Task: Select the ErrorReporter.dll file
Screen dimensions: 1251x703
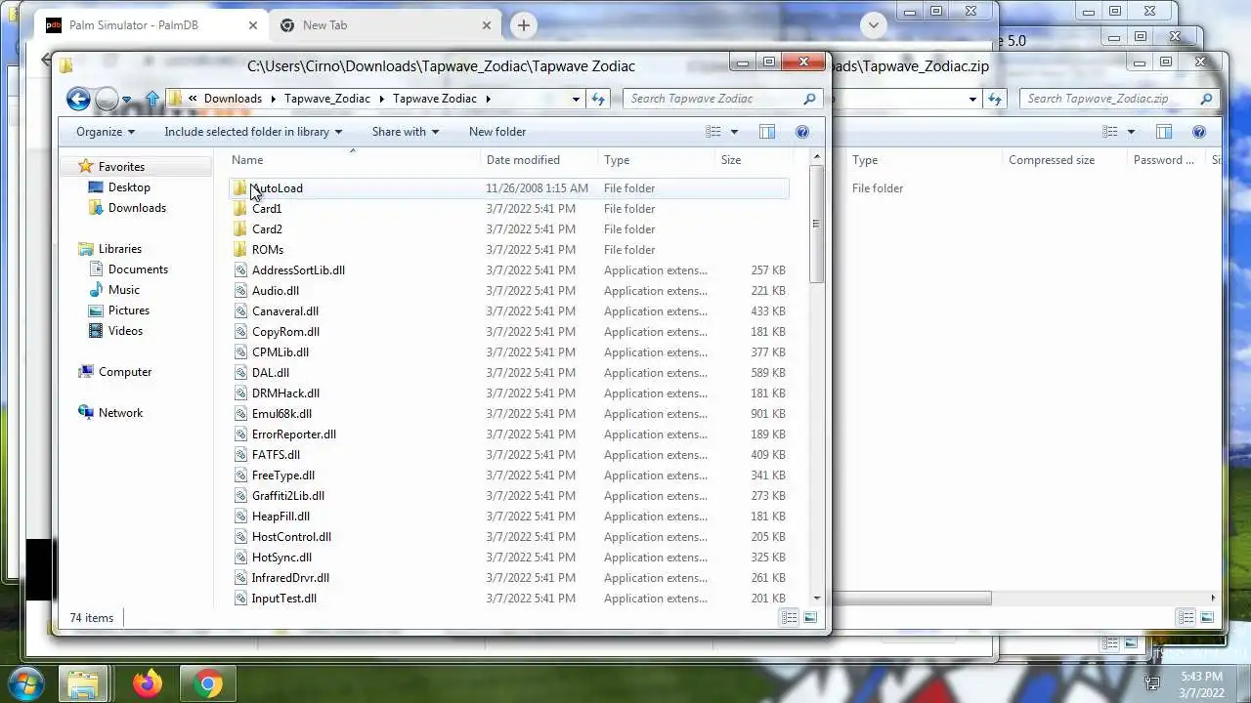Action: pos(293,434)
